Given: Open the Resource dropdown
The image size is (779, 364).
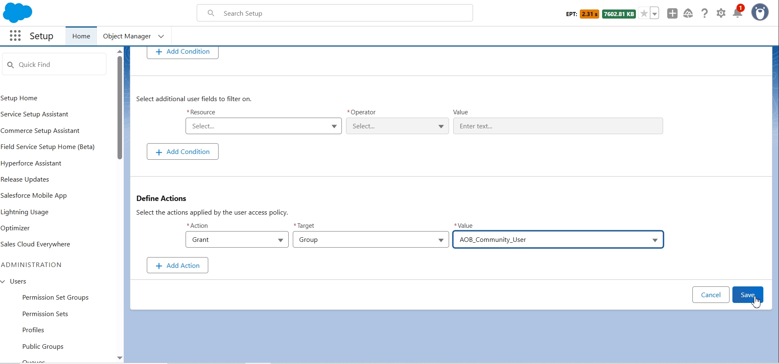Looking at the screenshot, I should click(264, 126).
